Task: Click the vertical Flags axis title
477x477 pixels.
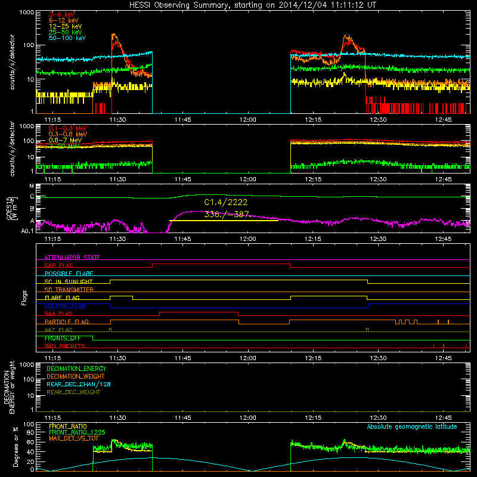Action: (24, 298)
